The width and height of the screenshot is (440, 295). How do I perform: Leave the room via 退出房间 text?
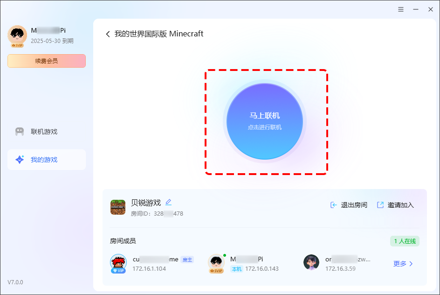pyautogui.click(x=354, y=205)
